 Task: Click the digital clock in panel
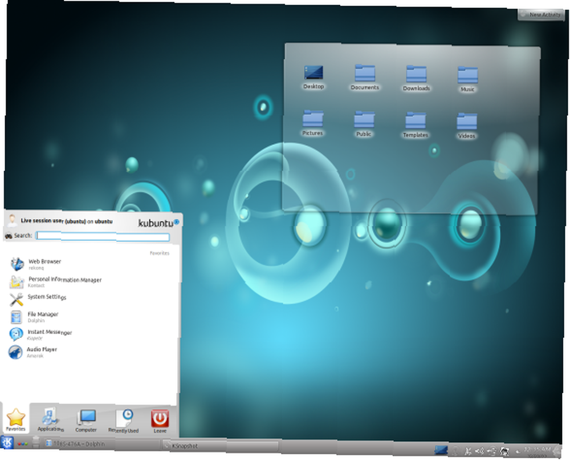pos(538,451)
